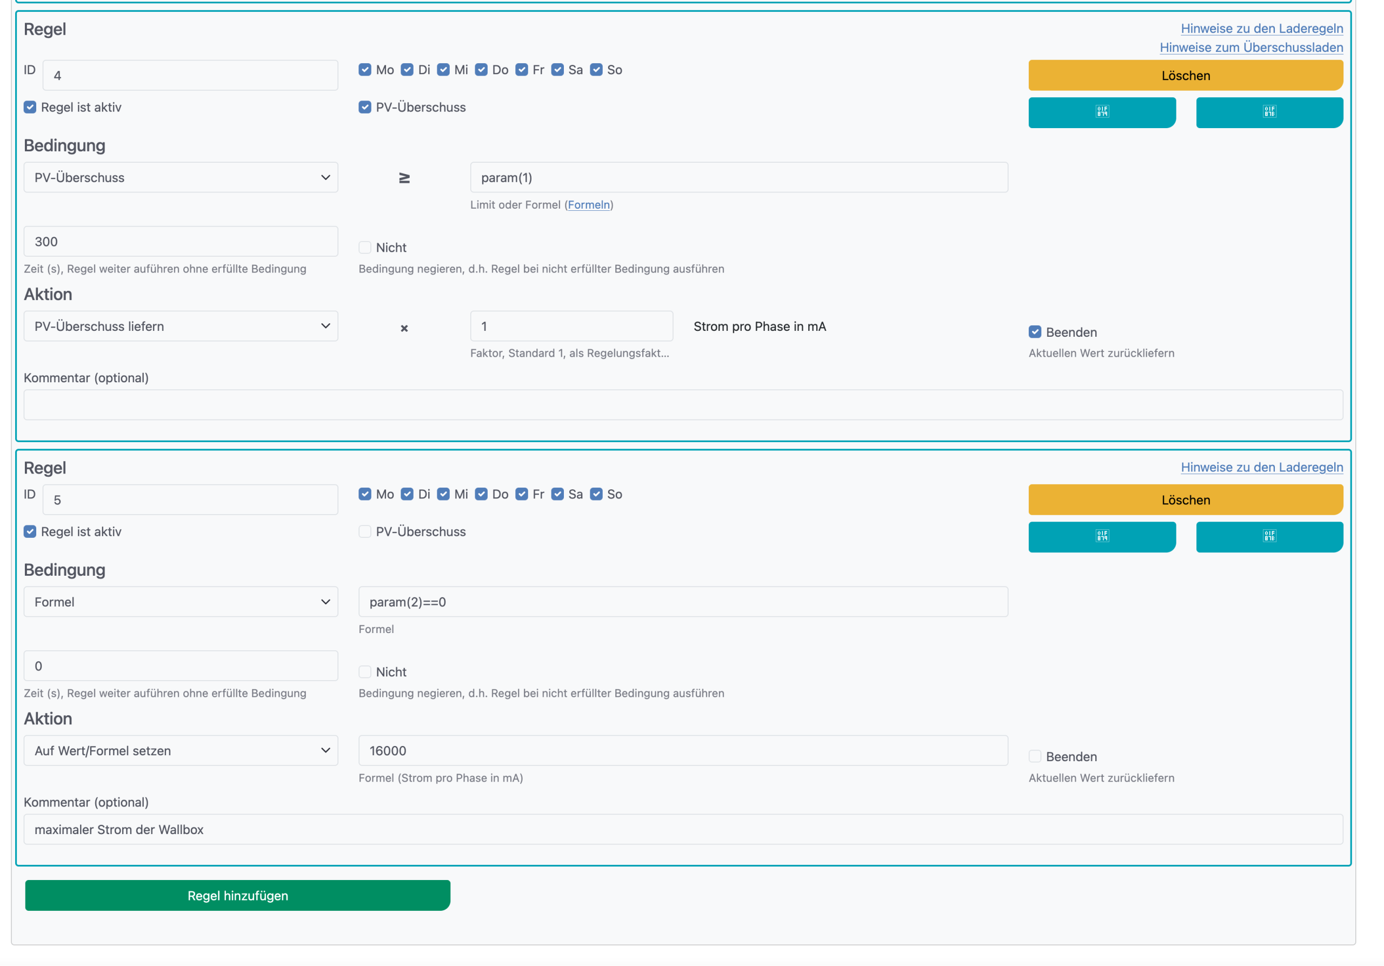Click the 'param(2)==0' formula field
1384x966 pixels.
click(682, 602)
